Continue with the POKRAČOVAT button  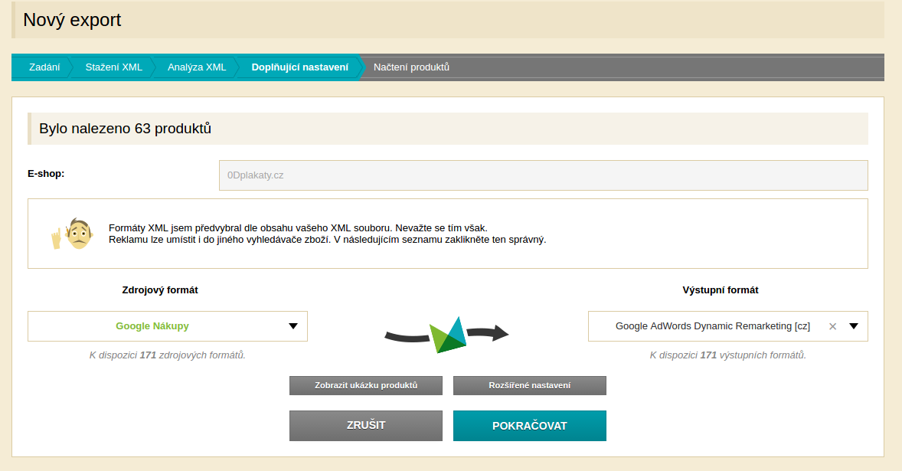(529, 426)
